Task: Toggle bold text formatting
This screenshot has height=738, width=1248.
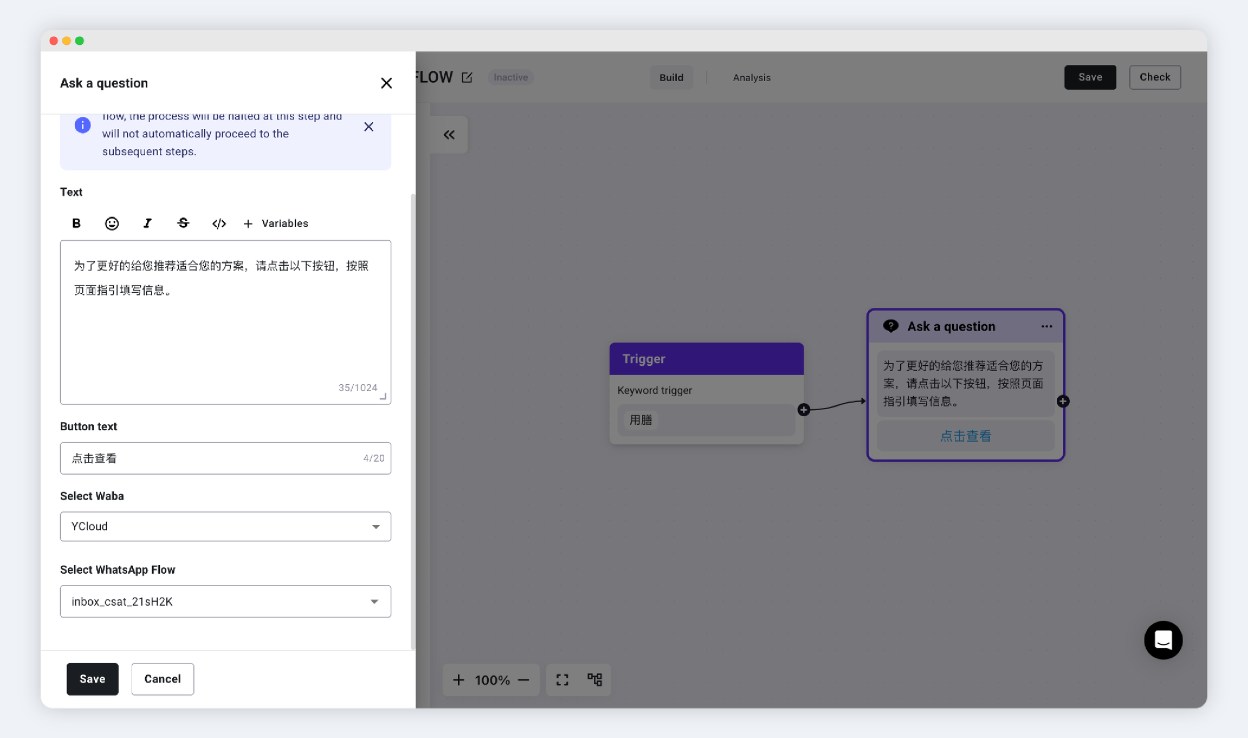Action: [76, 223]
